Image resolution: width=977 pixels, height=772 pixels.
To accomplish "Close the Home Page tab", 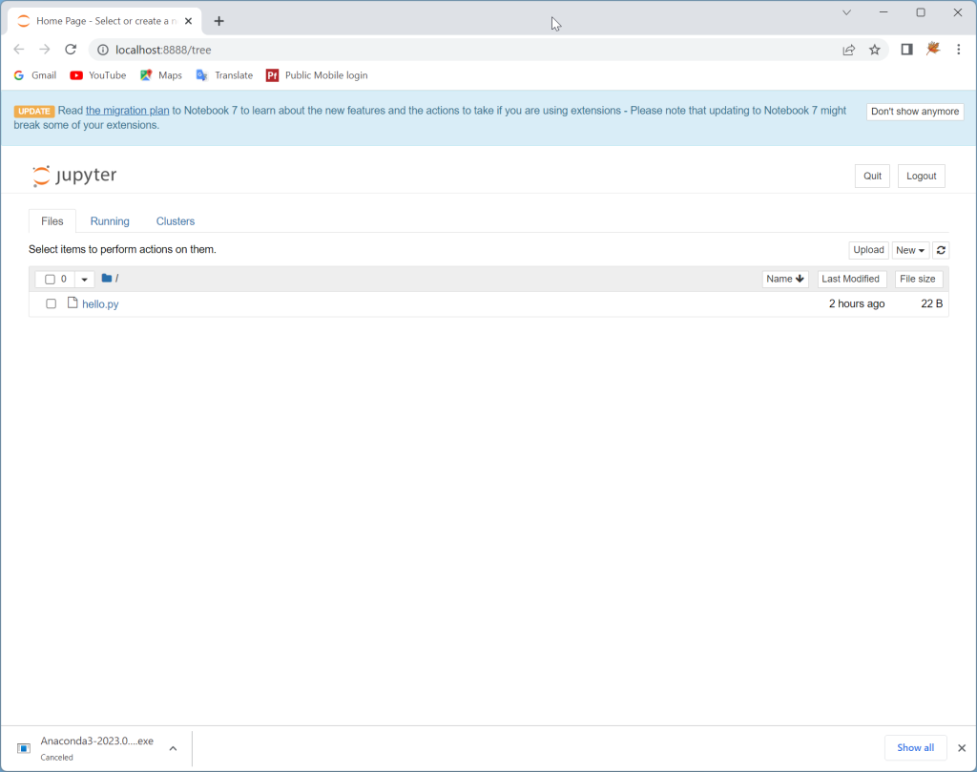I will 188,21.
